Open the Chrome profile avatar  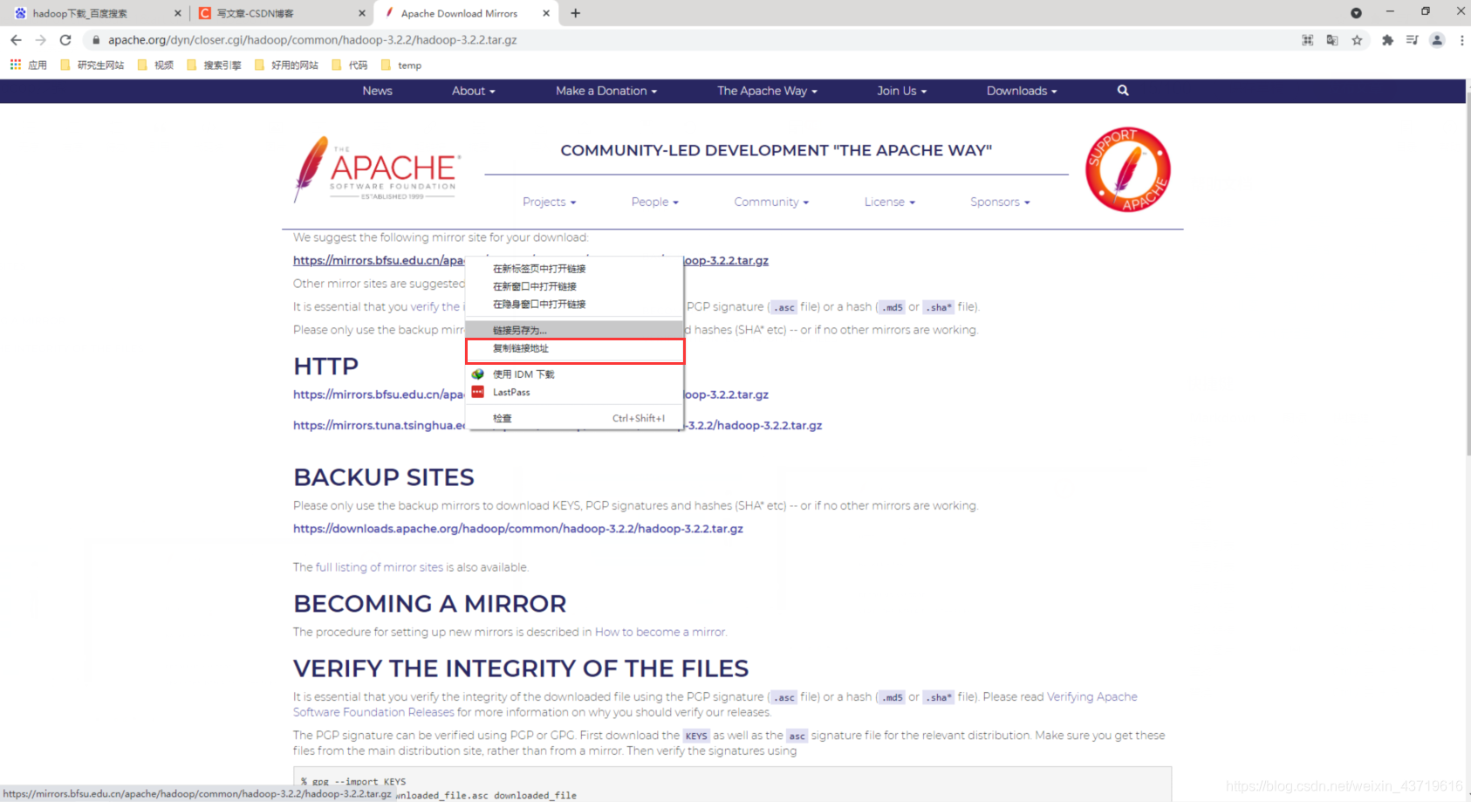click(1437, 40)
